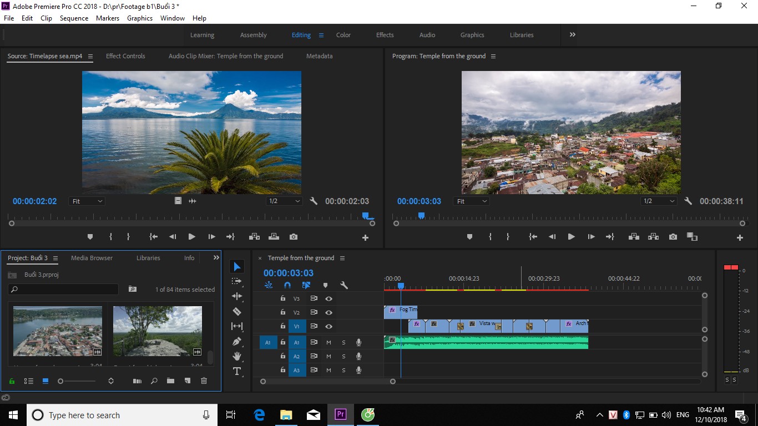Click Project panel thumbnail zoom slider
Viewport: 758px width, 426px height.
60,381
